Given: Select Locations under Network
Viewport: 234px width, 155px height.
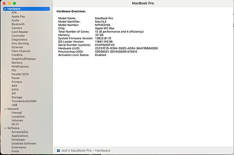Looking at the screenshot, I should click(x=18, y=116).
